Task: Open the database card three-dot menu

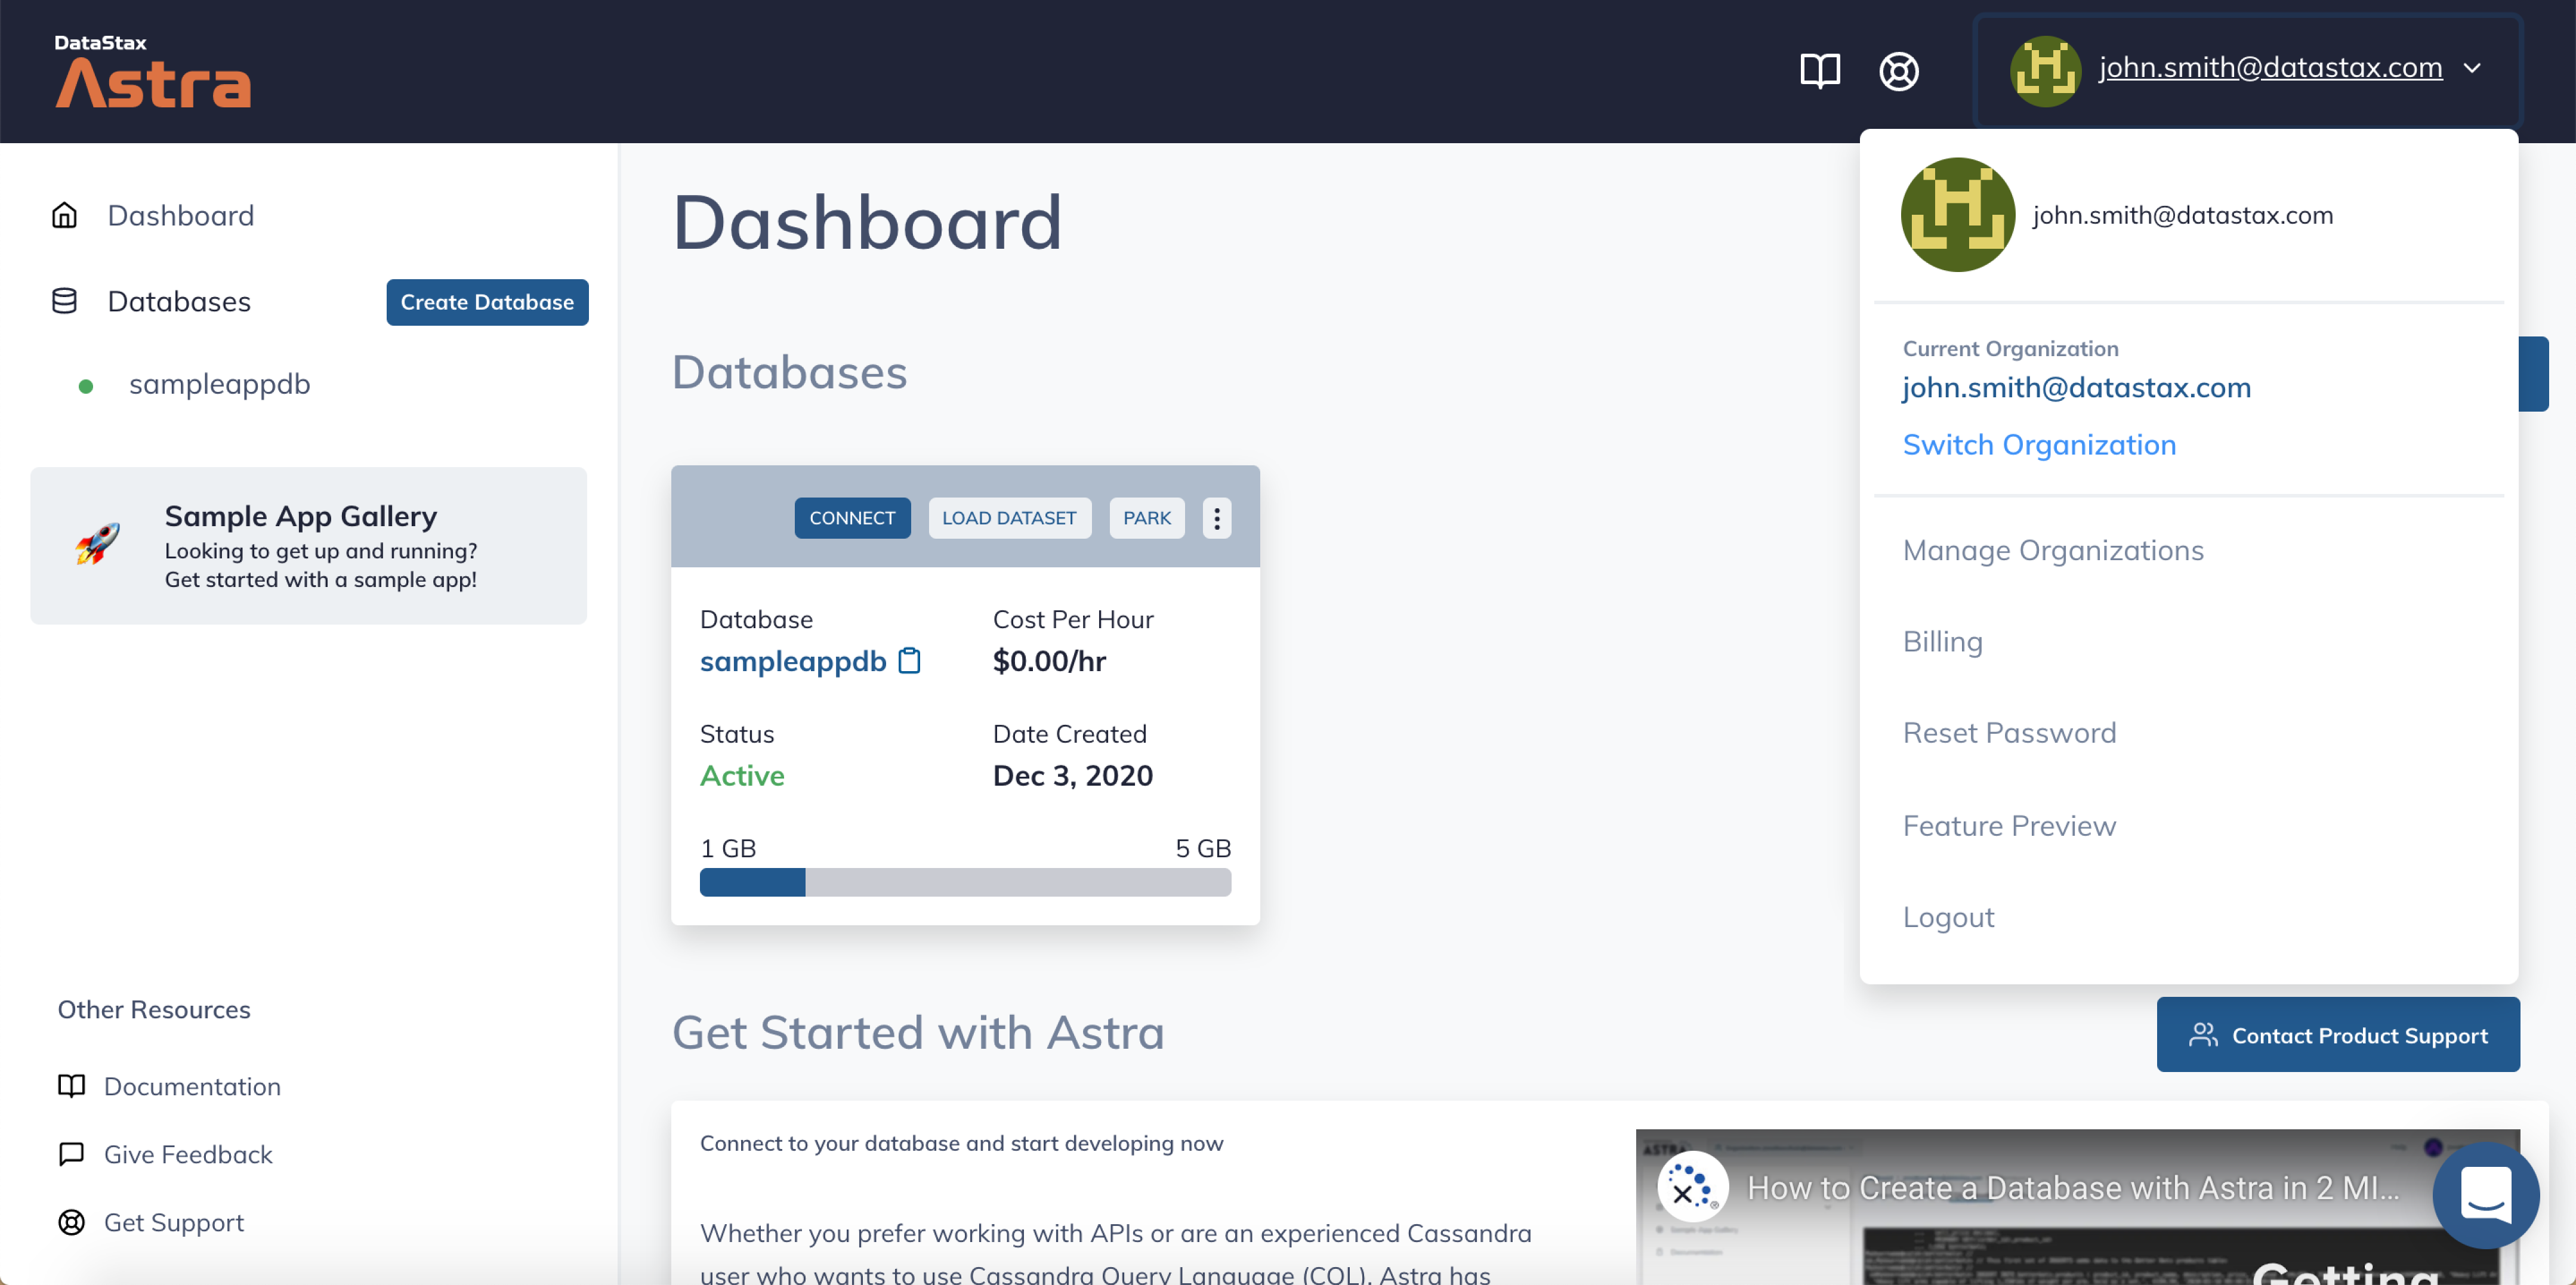Action: 1216,518
